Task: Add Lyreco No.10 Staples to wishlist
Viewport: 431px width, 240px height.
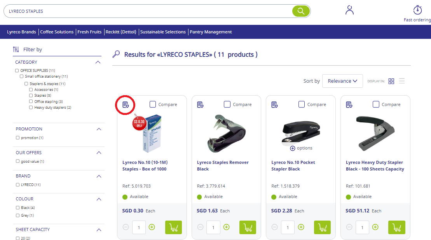Action: 126,104
